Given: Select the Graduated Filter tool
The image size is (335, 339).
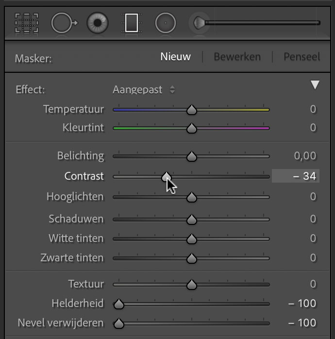Looking at the screenshot, I should point(132,23).
